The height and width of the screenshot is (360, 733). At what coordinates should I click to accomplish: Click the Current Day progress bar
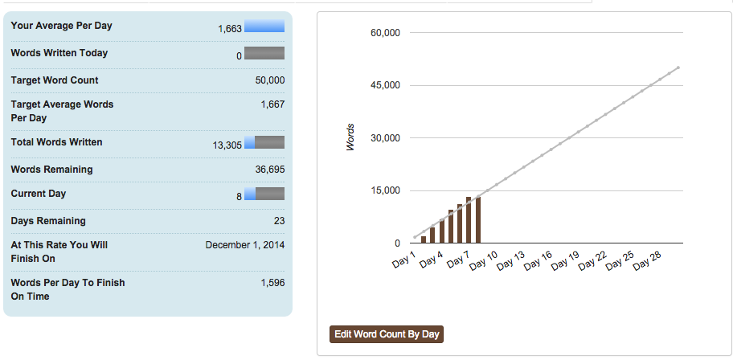(264, 194)
